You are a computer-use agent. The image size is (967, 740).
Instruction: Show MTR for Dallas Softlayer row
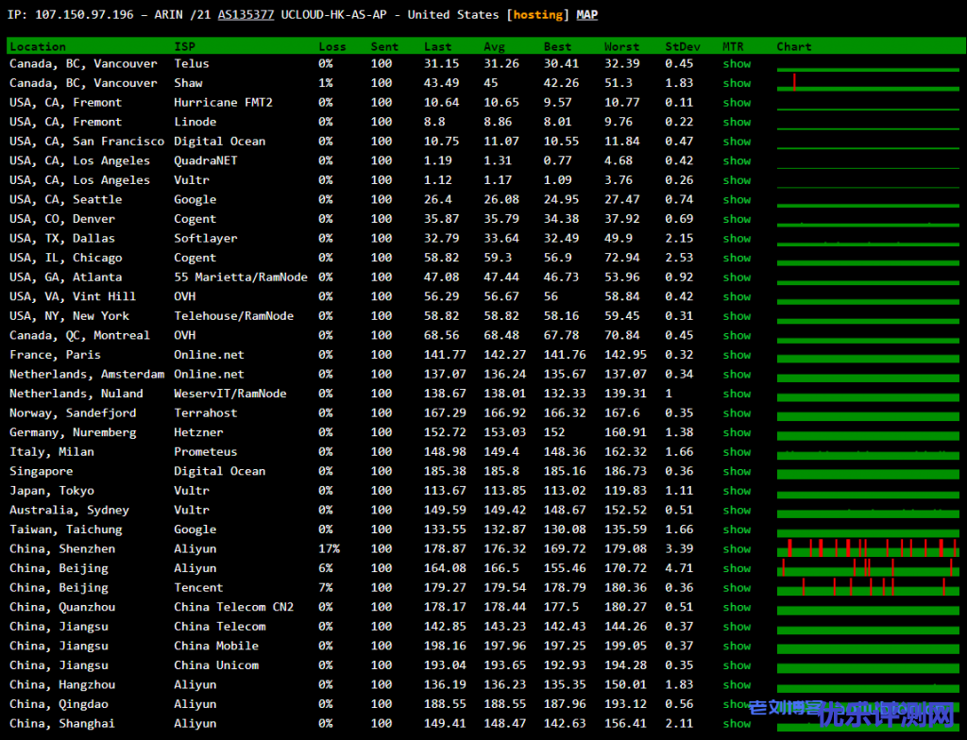[x=737, y=239]
